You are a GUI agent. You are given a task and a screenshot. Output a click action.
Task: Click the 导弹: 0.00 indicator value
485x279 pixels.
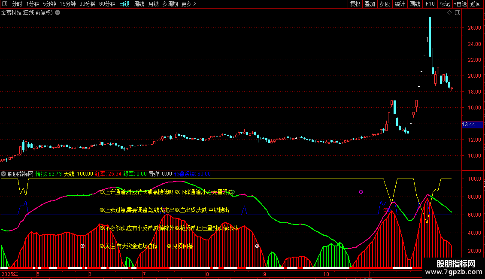[160, 174]
